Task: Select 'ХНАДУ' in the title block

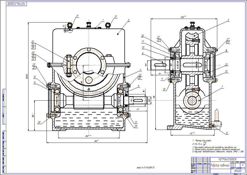Action: 237,171
